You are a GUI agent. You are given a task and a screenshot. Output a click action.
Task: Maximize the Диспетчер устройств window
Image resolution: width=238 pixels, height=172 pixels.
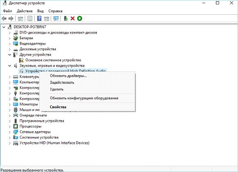218,3
